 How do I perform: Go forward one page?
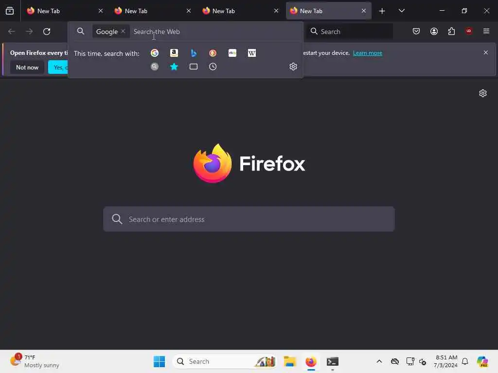pyautogui.click(x=29, y=32)
